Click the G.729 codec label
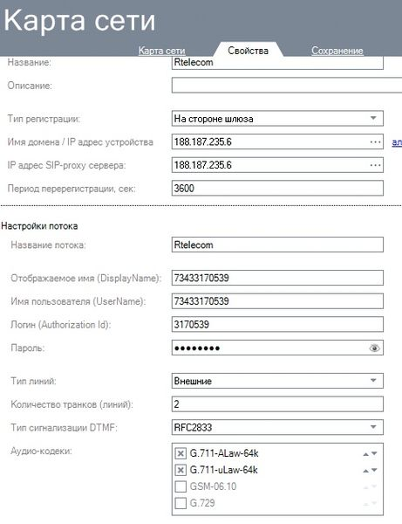Image resolution: width=402 pixels, height=524 pixels. pos(202,503)
